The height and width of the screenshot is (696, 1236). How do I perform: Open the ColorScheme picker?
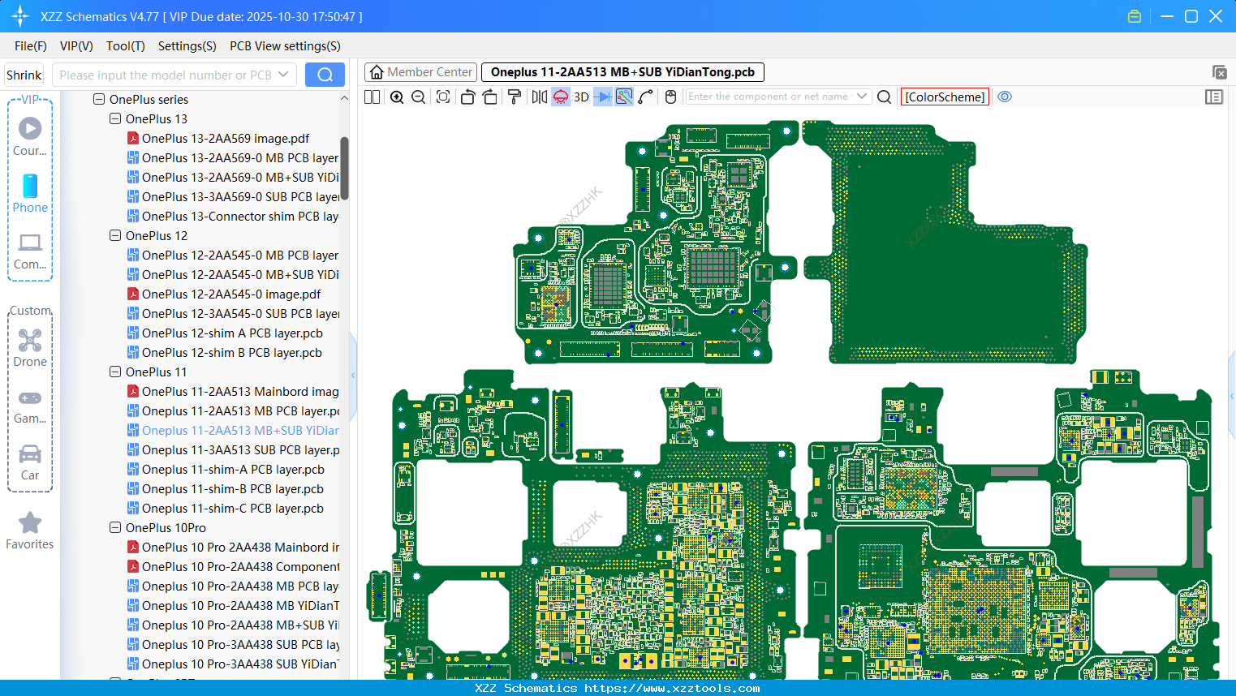pyautogui.click(x=945, y=97)
